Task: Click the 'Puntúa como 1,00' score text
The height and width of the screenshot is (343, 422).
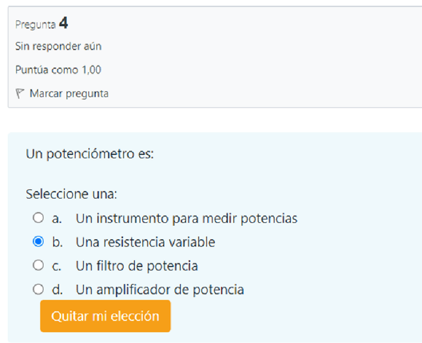Action: click(x=58, y=70)
